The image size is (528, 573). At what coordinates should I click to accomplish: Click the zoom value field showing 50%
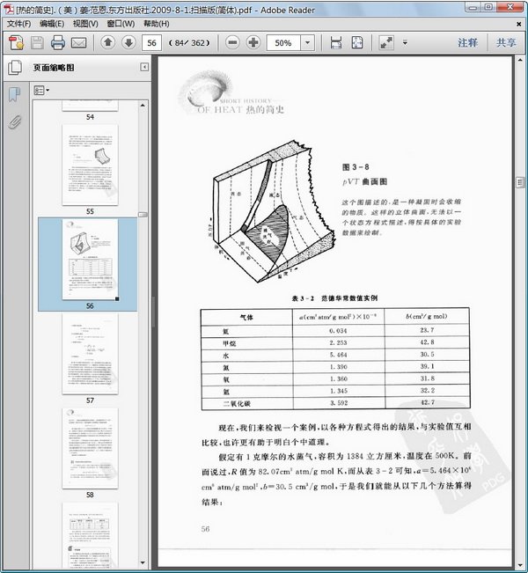(x=283, y=43)
